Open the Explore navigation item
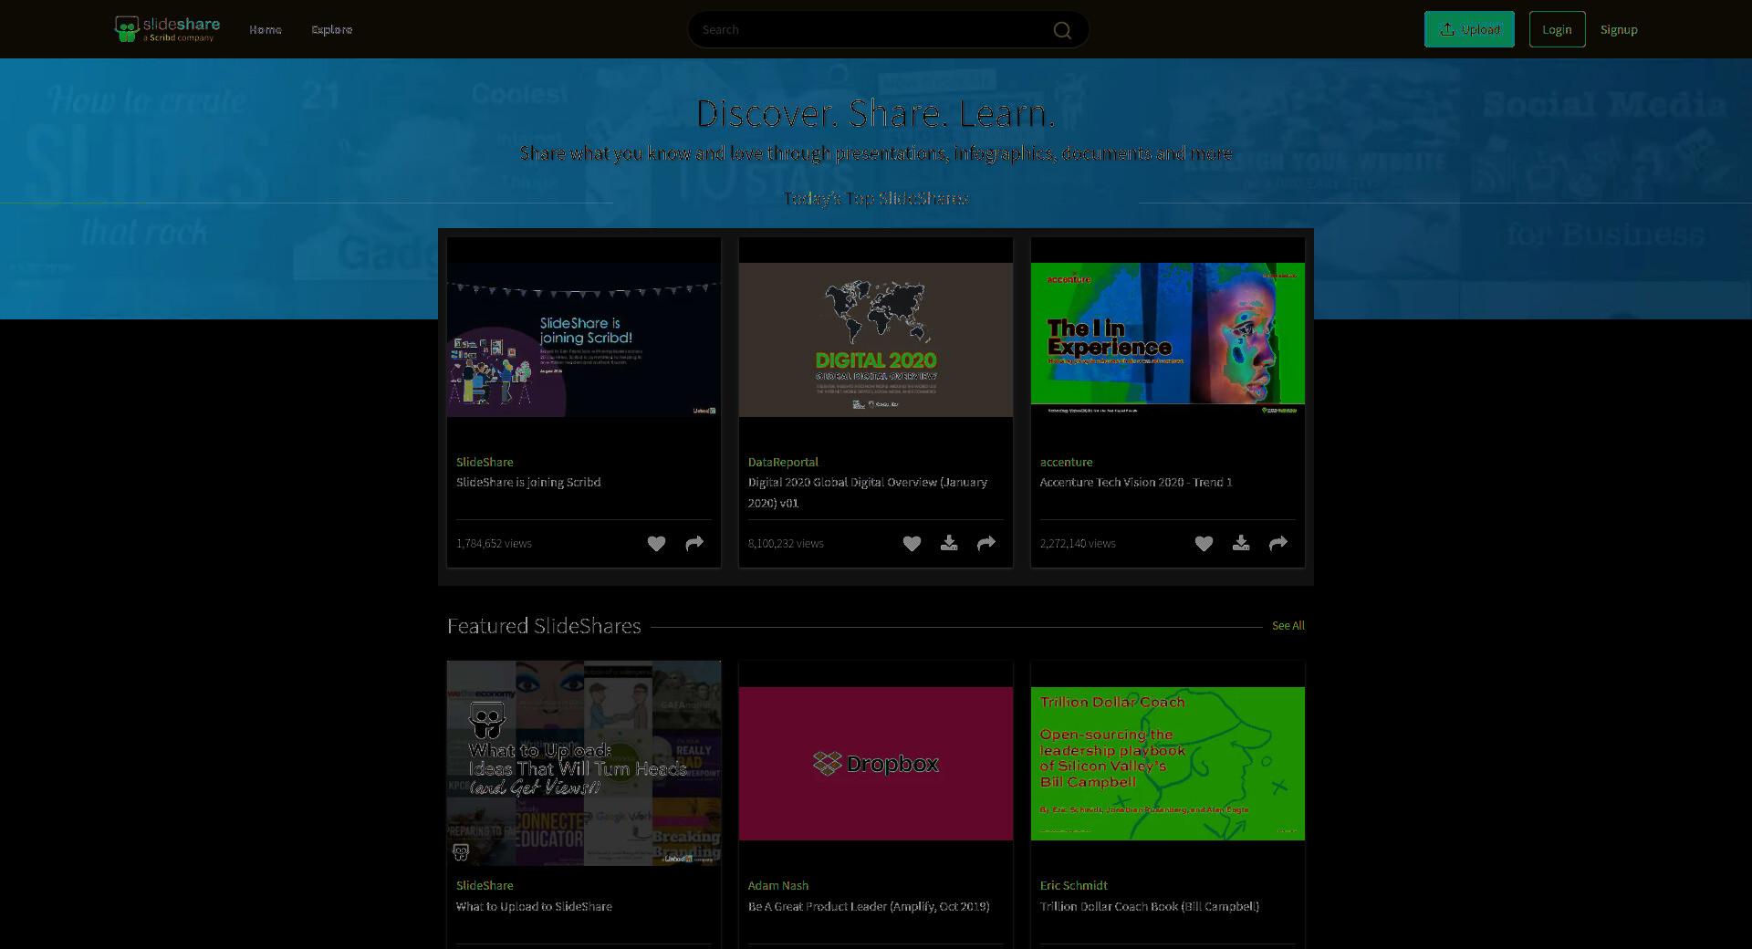This screenshot has height=949, width=1752. [331, 29]
